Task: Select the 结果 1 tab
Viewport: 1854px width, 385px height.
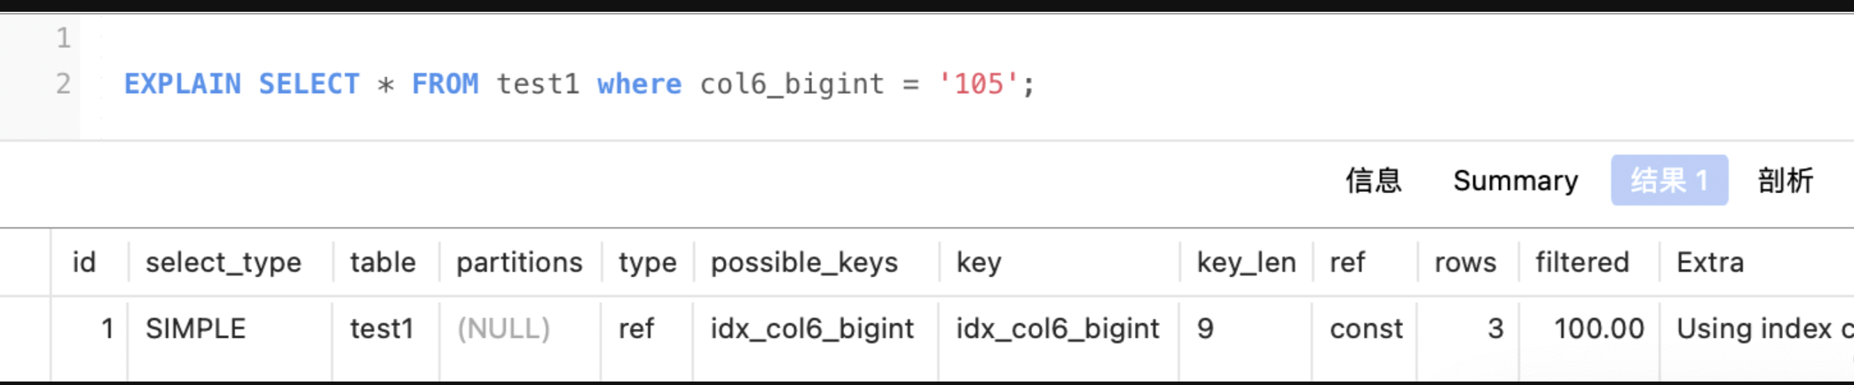Action: click(1668, 180)
